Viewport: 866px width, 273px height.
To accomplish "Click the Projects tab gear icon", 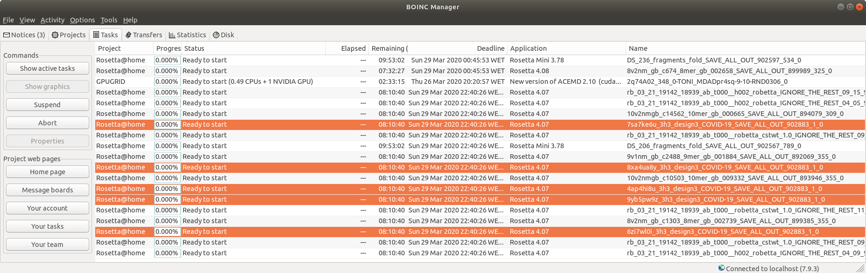I will pos(55,35).
